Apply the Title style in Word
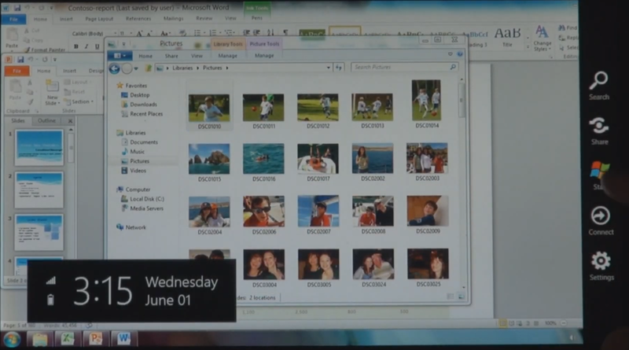Viewport: 629px width, 350px height. (x=507, y=38)
